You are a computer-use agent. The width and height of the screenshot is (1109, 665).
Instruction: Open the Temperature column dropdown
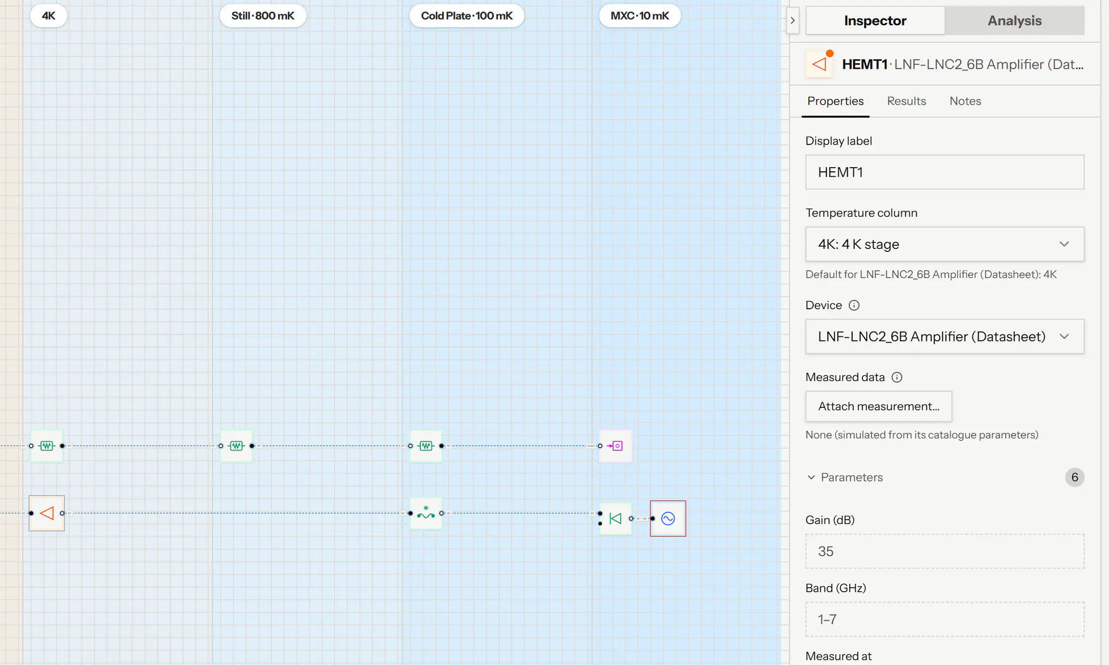click(x=945, y=244)
